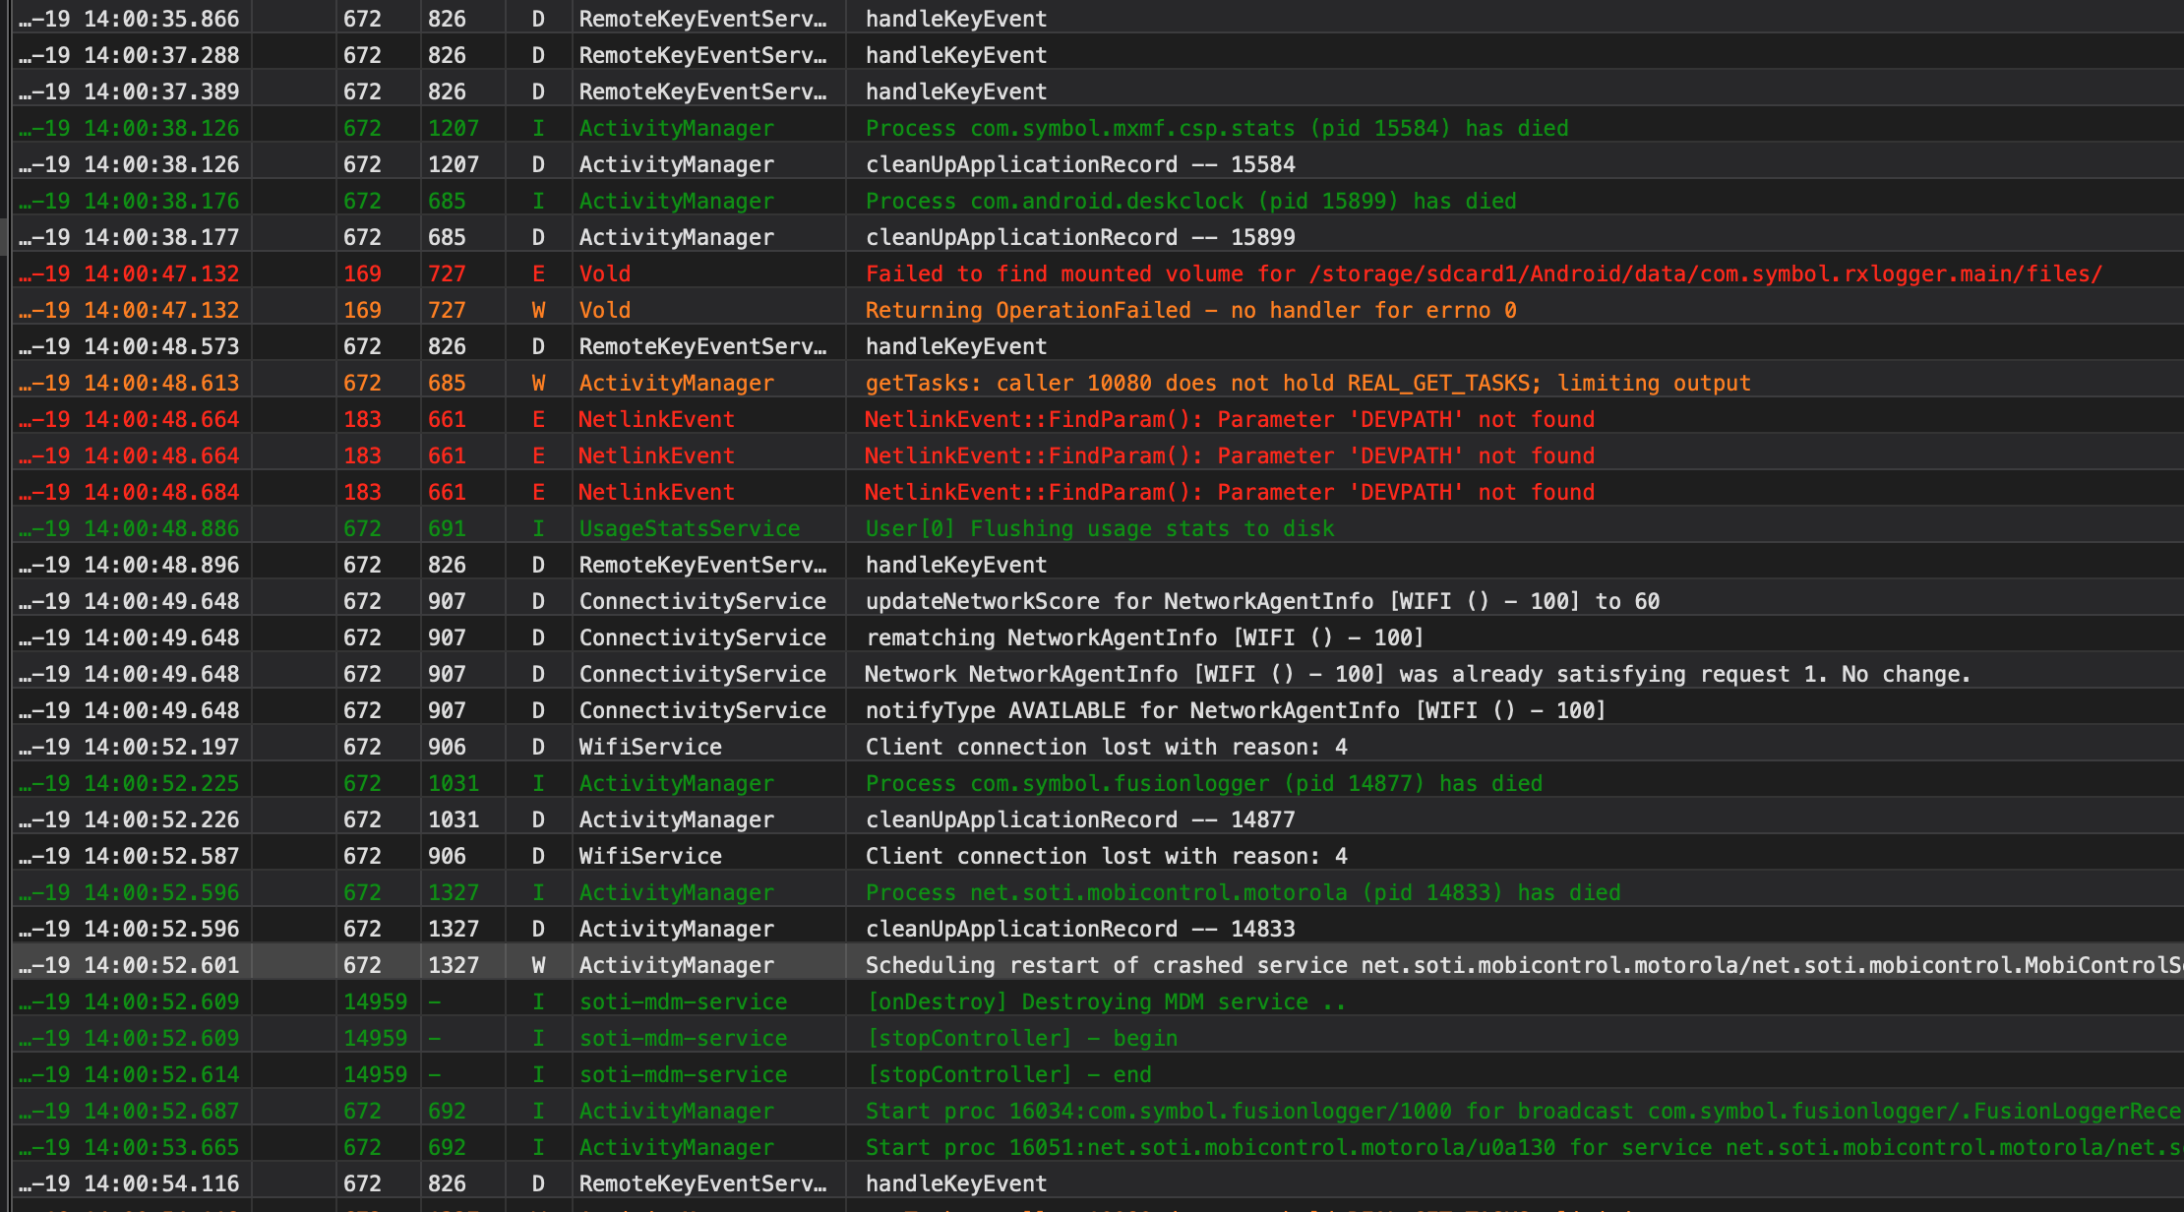Click the NetlinkEvent error at 14:00:48.684
This screenshot has height=1212, width=2184.
(1229, 492)
